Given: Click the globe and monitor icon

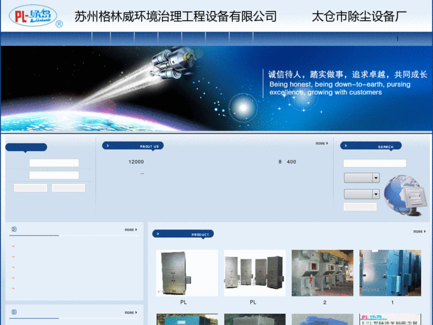Looking at the screenshot, I should click(x=406, y=196).
